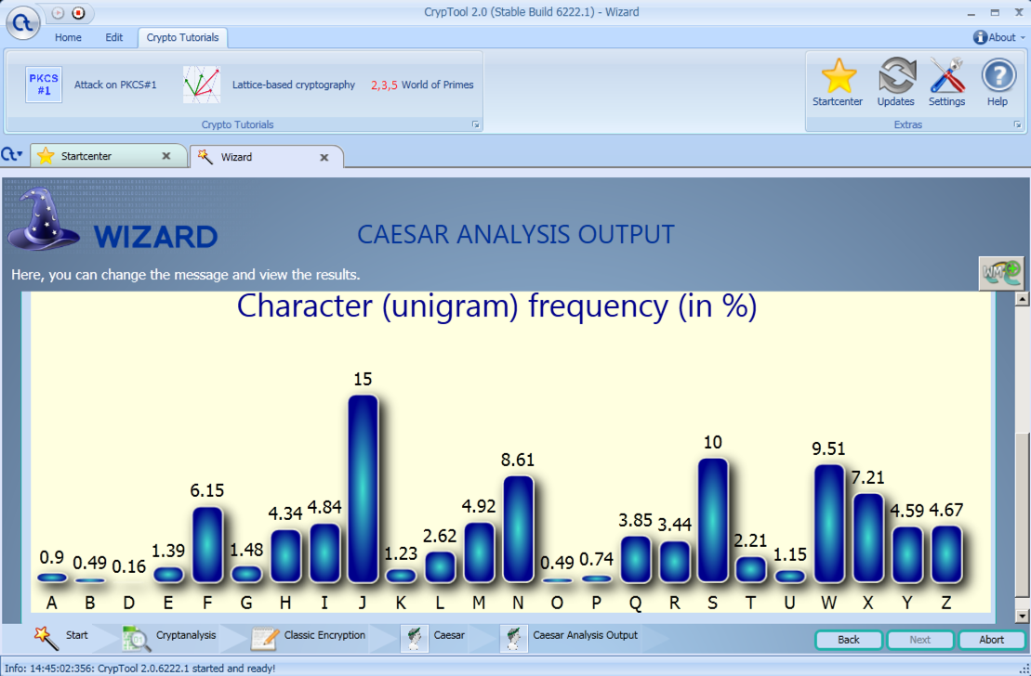
Task: Click the value label 0.16 above D
Action: click(x=129, y=567)
